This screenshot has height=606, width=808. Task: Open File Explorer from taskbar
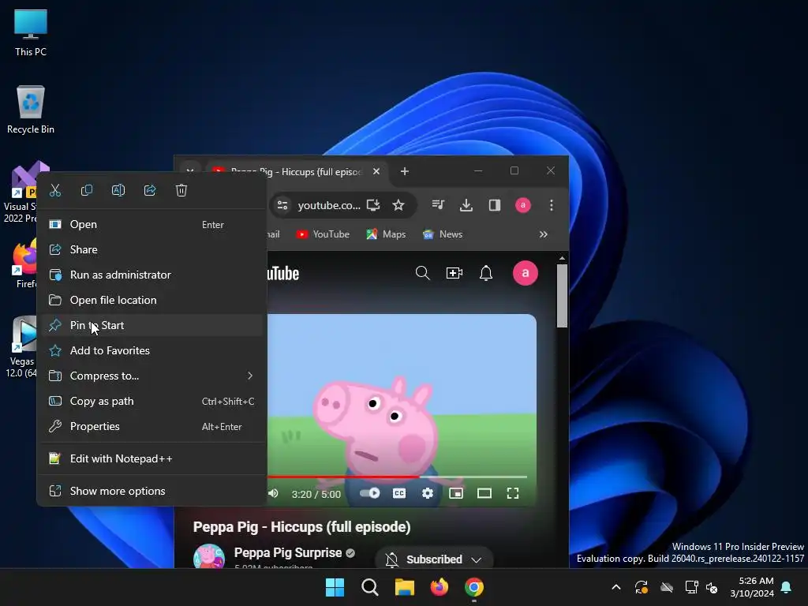coord(405,587)
